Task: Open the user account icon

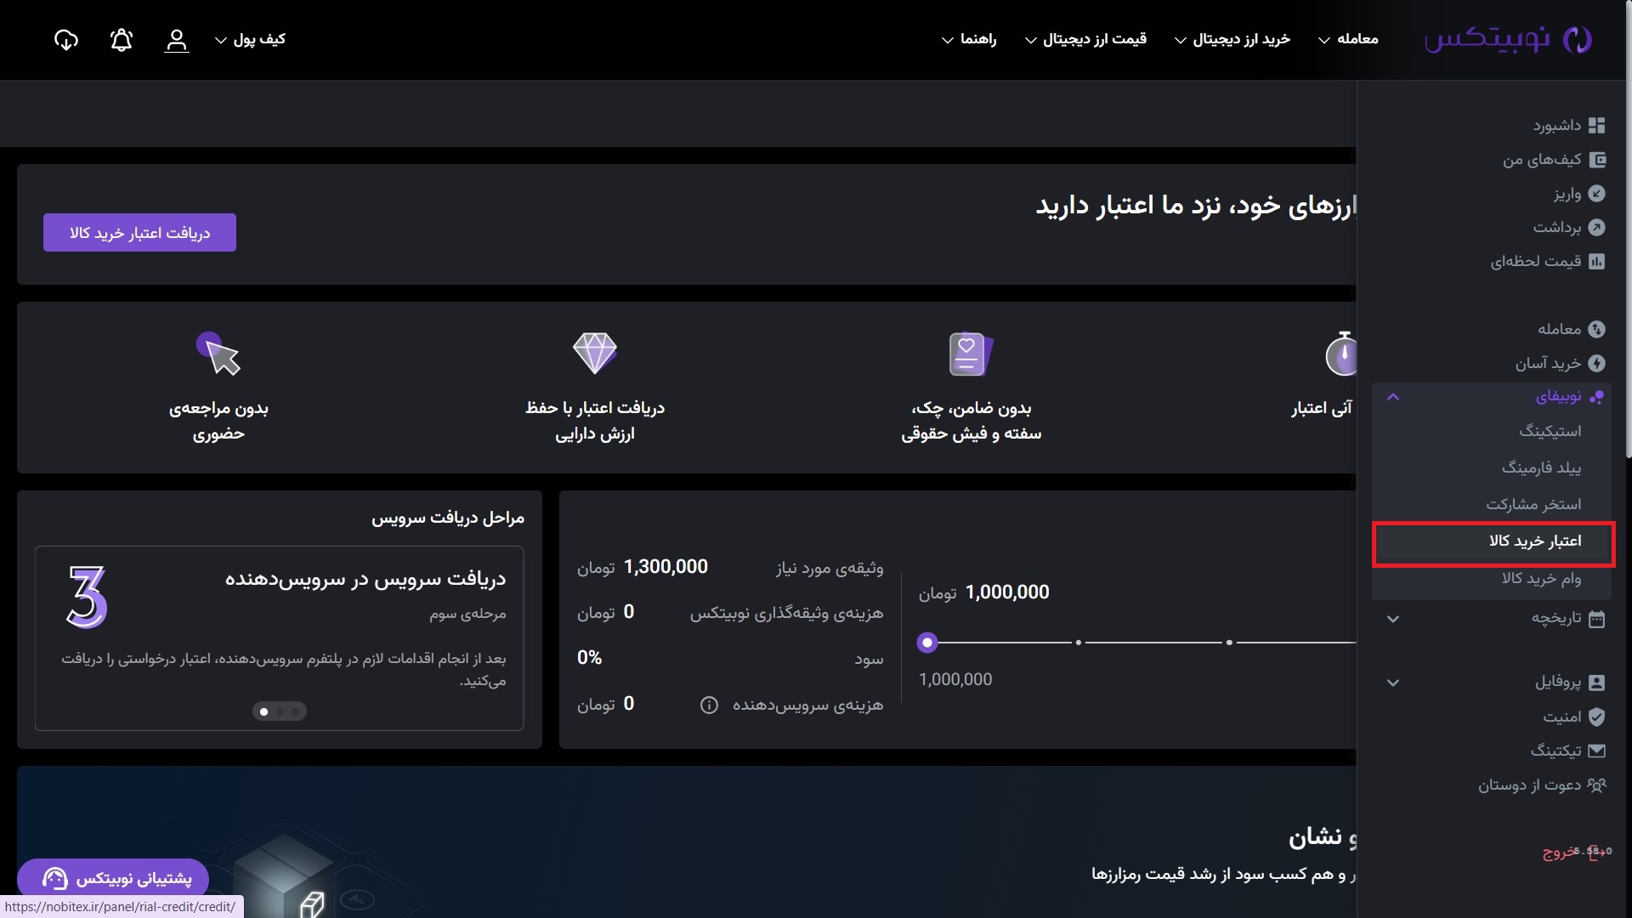Action: [177, 40]
